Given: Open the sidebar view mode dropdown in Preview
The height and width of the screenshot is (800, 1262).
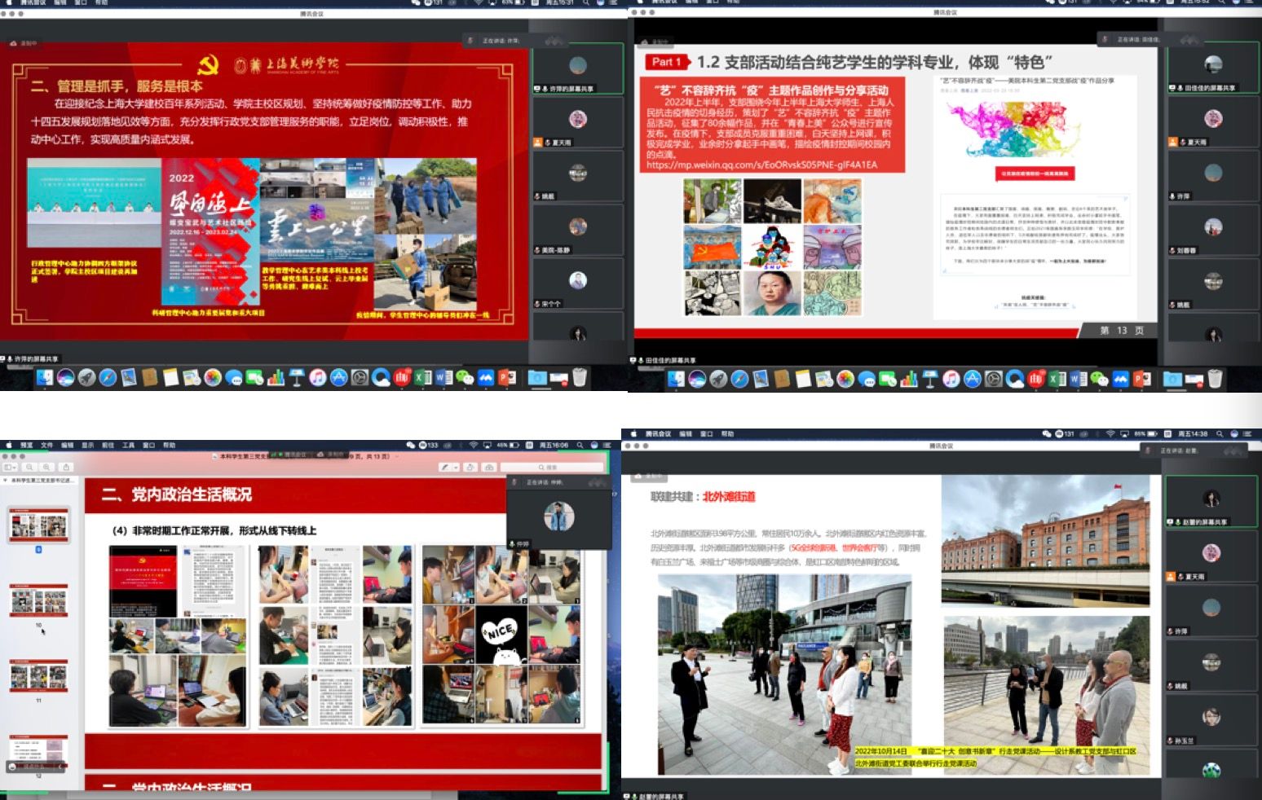Looking at the screenshot, I should tap(11, 467).
